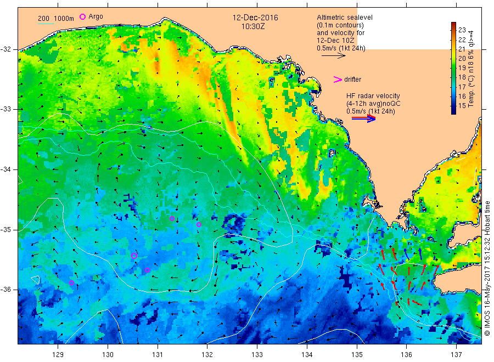Screen dimensions: 494x362
Task: Click the "and velocity for" text line
Action: click(340, 33)
